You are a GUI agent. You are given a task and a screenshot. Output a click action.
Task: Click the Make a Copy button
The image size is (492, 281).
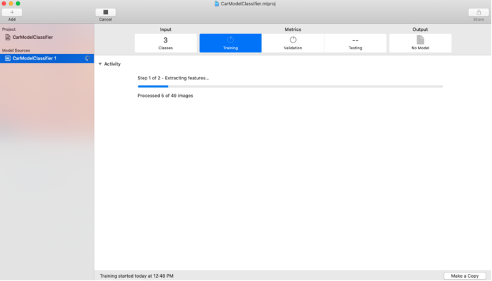(x=464, y=276)
